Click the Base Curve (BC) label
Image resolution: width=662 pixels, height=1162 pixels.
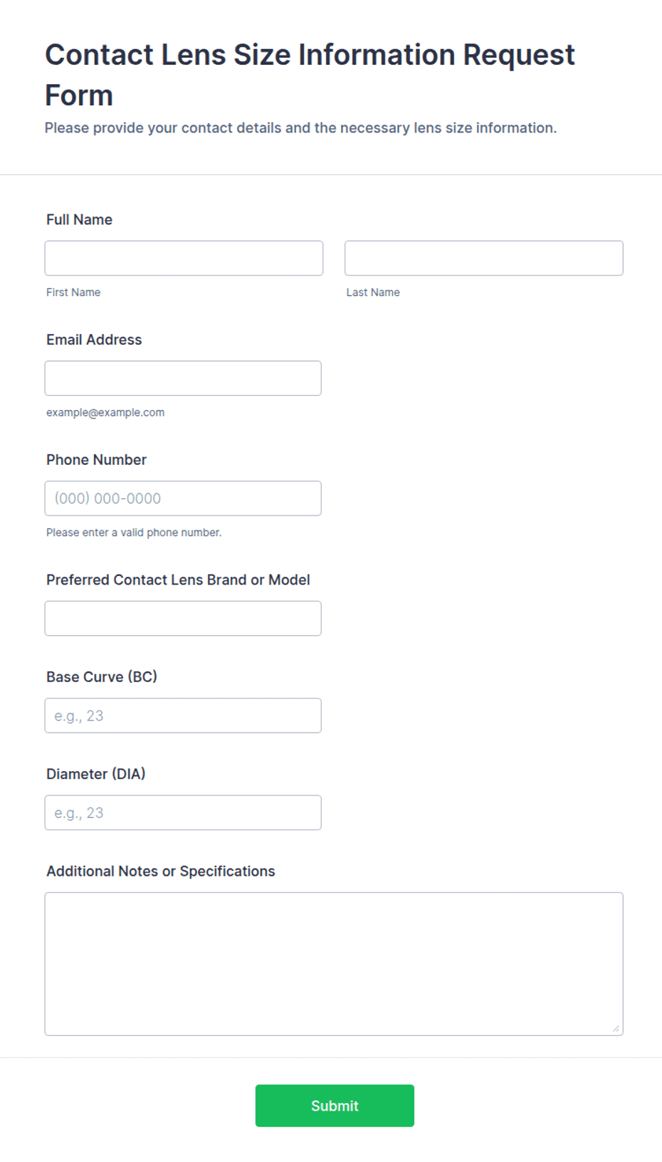[x=102, y=677]
